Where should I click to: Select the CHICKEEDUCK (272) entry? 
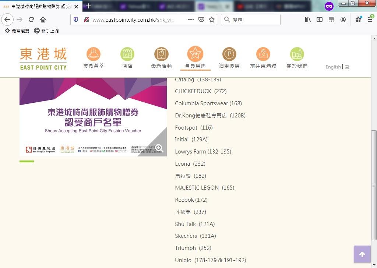[x=201, y=91]
